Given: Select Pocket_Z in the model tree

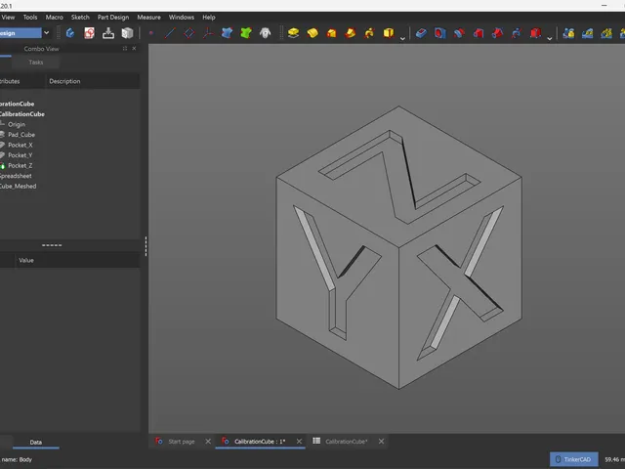Looking at the screenshot, I should click(20, 166).
